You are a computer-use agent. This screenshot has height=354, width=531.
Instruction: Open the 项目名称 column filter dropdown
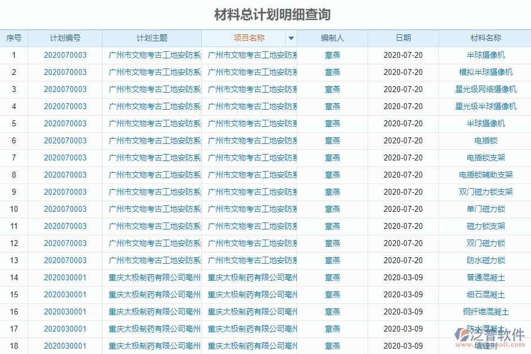pos(291,37)
